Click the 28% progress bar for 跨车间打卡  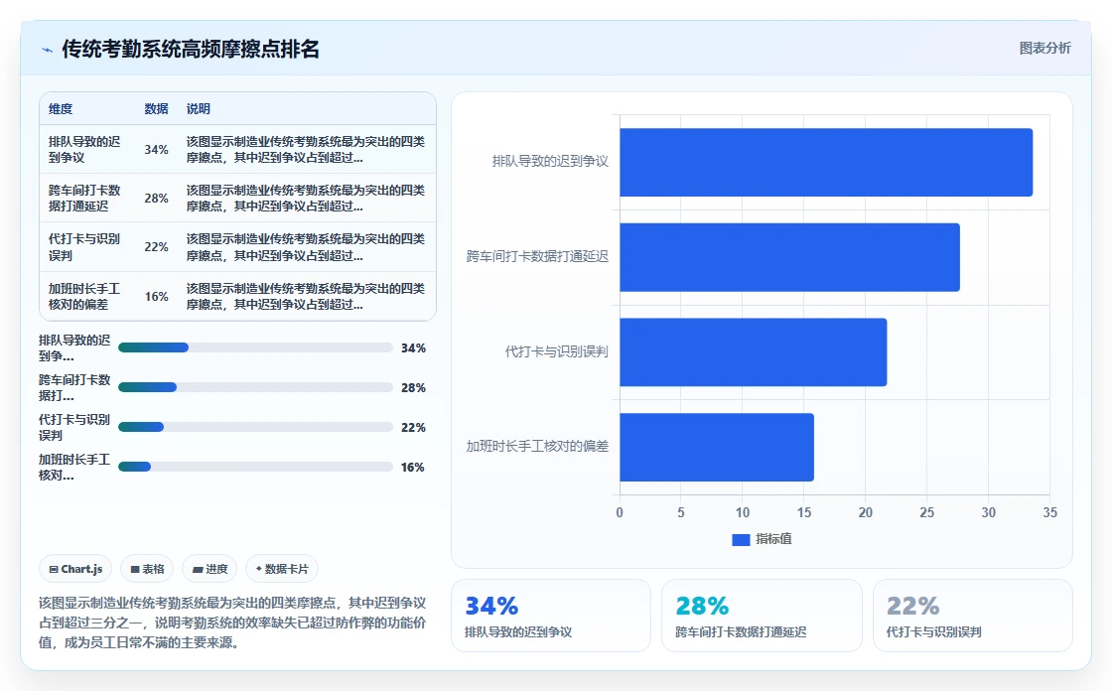click(x=255, y=387)
